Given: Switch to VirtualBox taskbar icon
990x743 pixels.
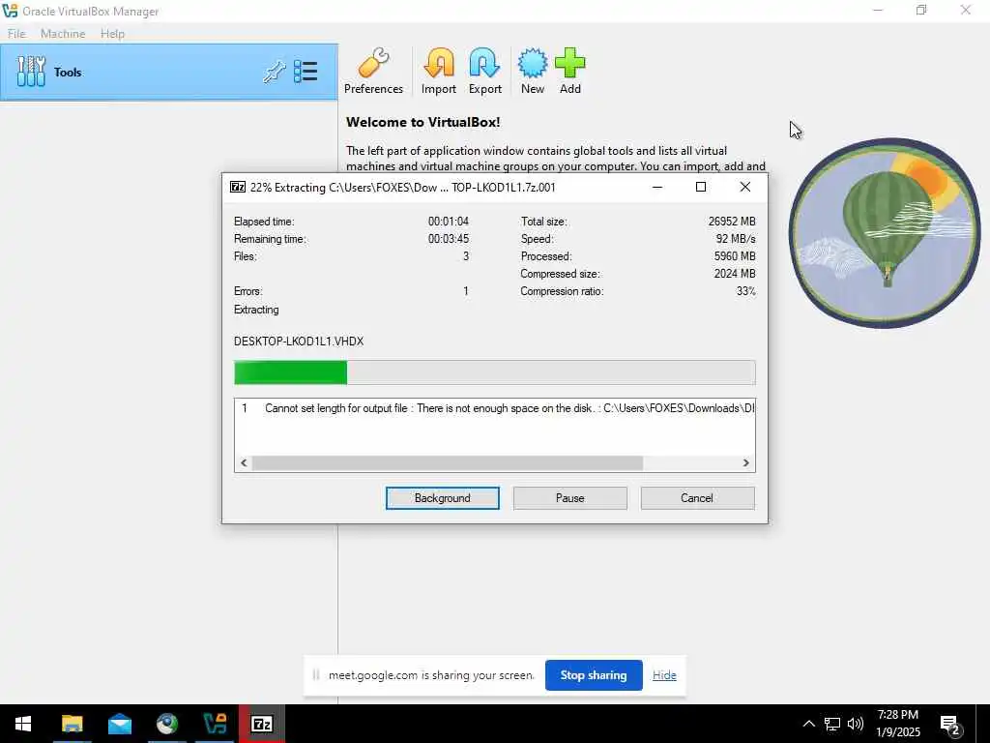Looking at the screenshot, I should point(215,724).
